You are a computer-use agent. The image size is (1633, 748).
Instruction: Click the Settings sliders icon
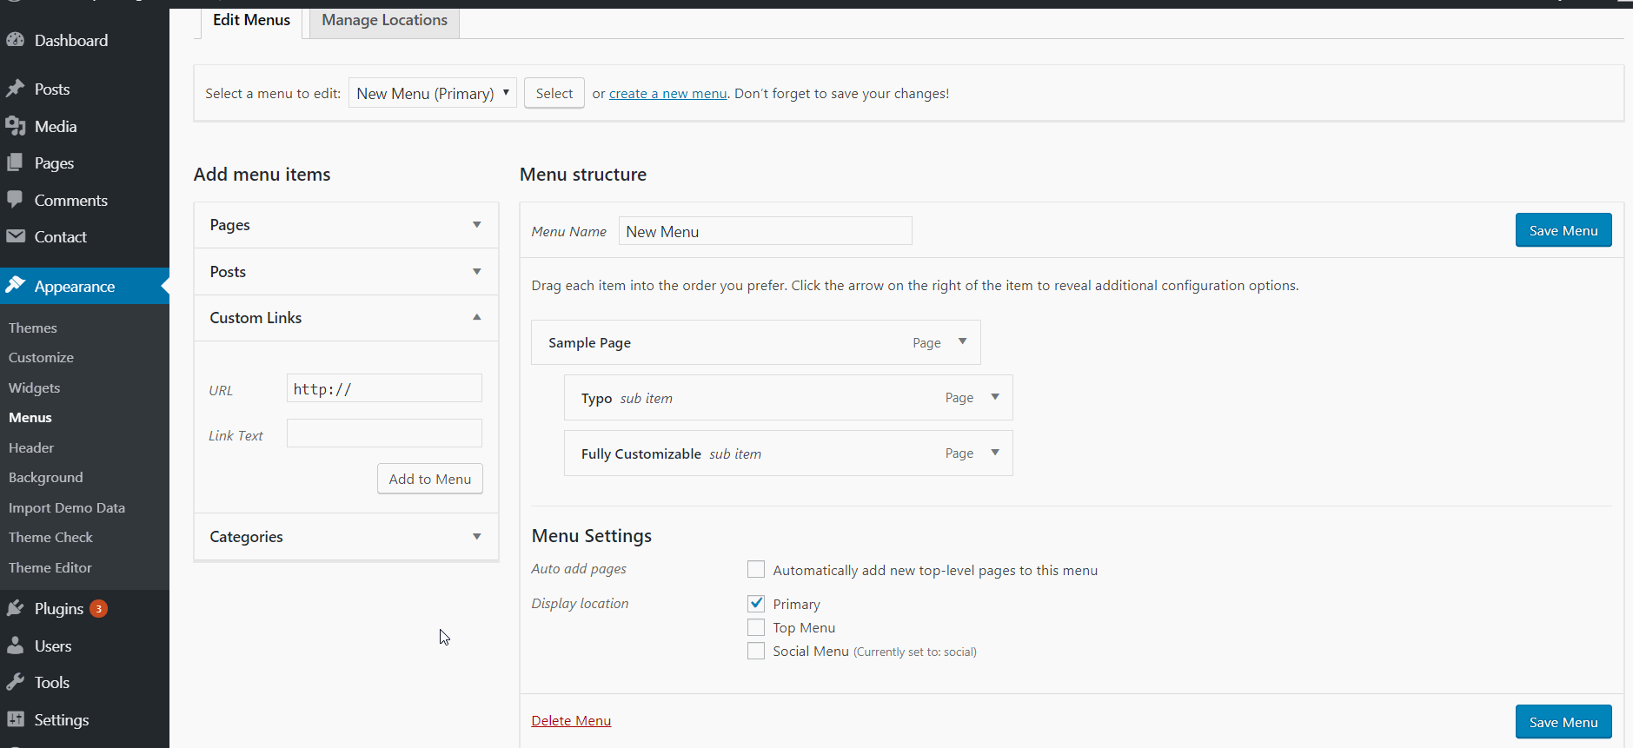16,719
